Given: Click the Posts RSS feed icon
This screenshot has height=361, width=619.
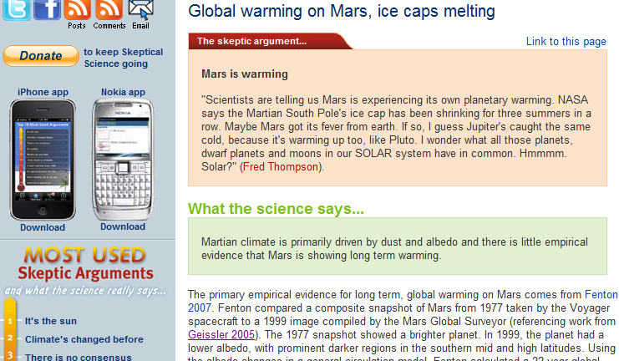Looking at the screenshot, I should point(77,8).
